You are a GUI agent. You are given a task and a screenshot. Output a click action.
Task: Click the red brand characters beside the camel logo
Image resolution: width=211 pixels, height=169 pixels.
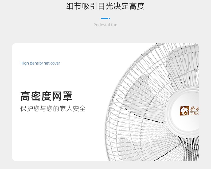[194, 108]
